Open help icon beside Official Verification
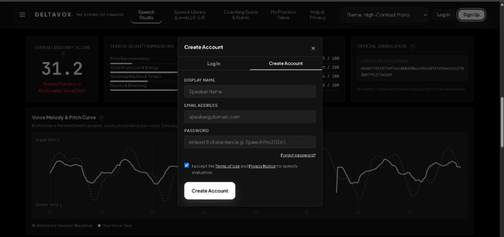The height and width of the screenshot is (237, 504). tap(413, 46)
